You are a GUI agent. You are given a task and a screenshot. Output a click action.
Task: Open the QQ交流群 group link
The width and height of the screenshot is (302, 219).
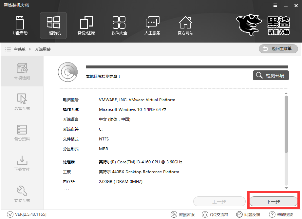215,214
